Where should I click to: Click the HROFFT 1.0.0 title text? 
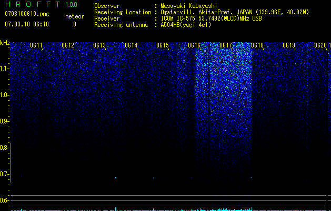(x=42, y=4)
